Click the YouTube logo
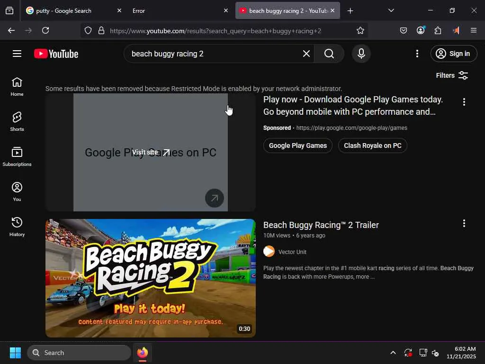Screen dimensions: 485x364 click(x=56, y=54)
